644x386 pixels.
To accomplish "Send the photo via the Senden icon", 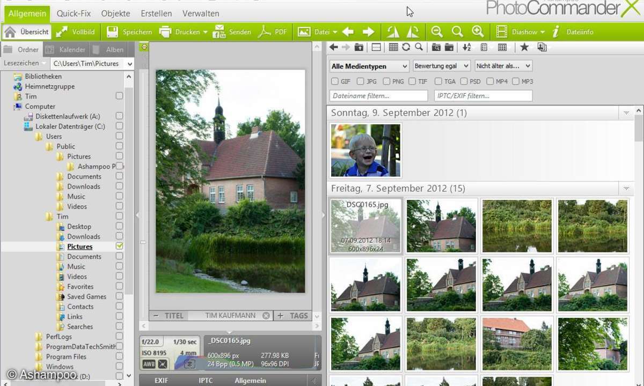I will click(219, 32).
